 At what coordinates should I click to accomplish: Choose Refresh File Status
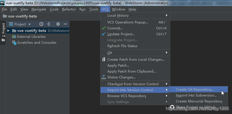[135, 46]
